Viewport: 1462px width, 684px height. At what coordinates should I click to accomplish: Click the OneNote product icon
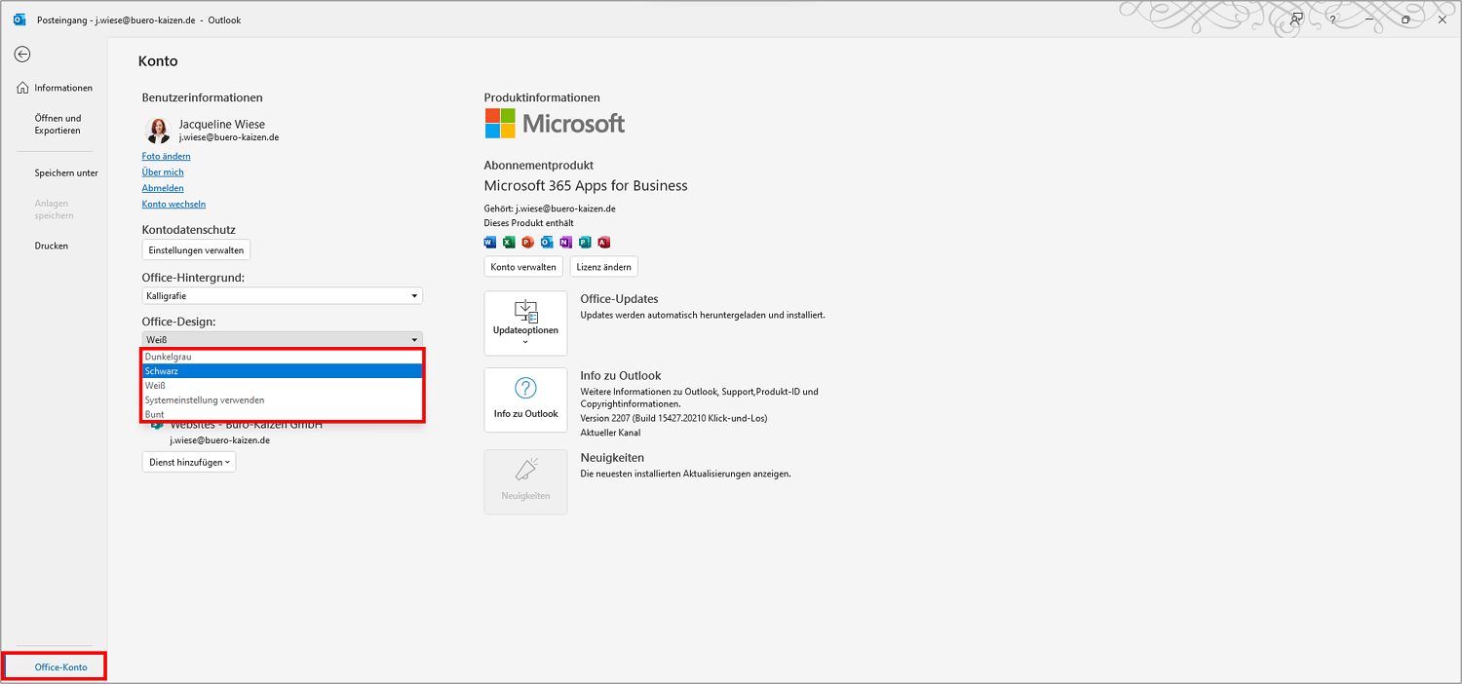point(565,243)
